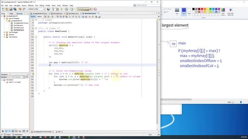Viewport: 248px width, 139px height.
Task: Click the green Run Project icon
Action: pyautogui.click(x=62, y=9)
